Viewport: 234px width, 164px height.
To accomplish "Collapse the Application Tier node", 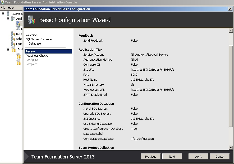I will coord(8,19).
